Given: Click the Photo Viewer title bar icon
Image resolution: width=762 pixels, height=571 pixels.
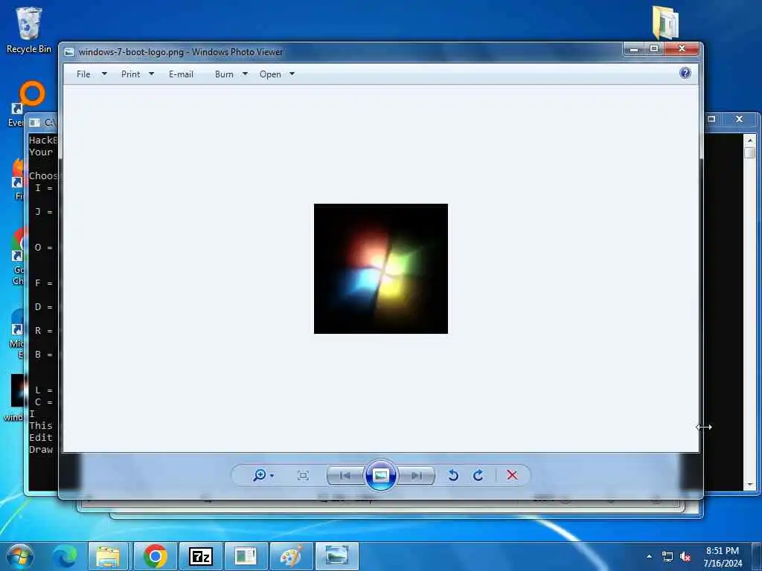Looking at the screenshot, I should coord(69,52).
